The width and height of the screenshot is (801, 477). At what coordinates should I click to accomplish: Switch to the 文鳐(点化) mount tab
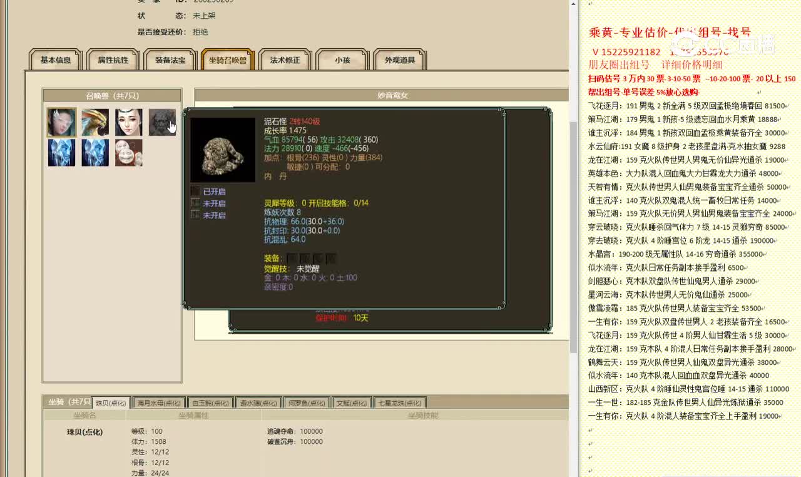350,403
